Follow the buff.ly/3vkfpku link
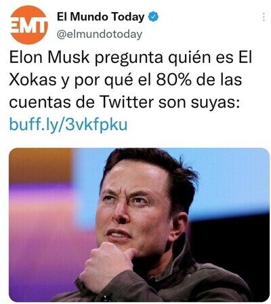The width and height of the screenshot is (271, 304). (x=68, y=125)
